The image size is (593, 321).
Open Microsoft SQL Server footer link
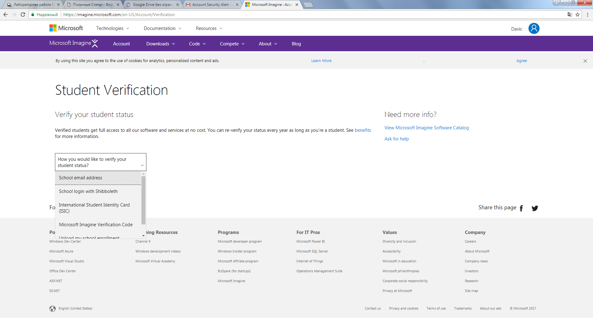coord(312,251)
